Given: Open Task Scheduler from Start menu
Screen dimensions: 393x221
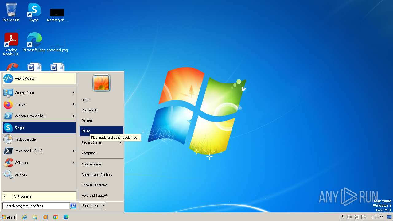Looking at the screenshot, I should click(39, 139).
